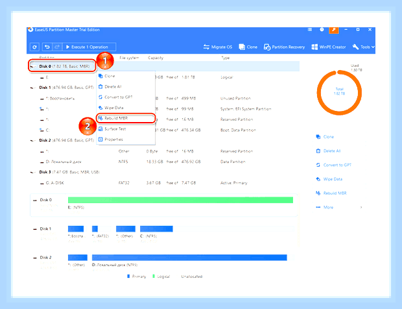
Task: Collapse Disk 2 tree row
Action: (x=33, y=140)
